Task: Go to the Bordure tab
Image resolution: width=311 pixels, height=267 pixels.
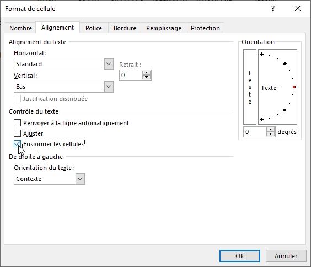Action: (125, 28)
